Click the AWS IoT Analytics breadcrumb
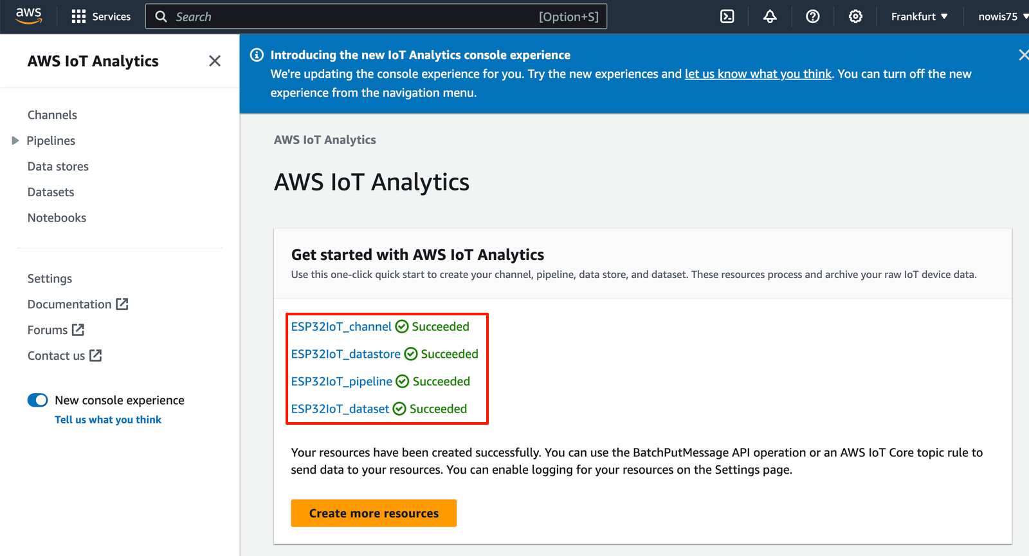 (x=325, y=140)
